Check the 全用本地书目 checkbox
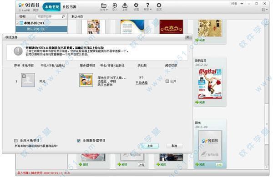This screenshot has height=177, width=273. pyautogui.click(x=16, y=141)
